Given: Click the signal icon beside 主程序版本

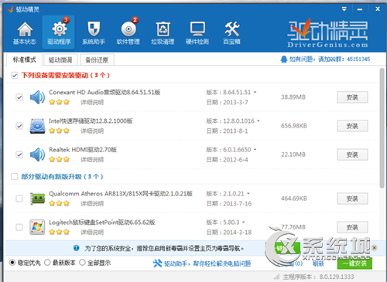Looking at the screenshot, I should [276, 277].
